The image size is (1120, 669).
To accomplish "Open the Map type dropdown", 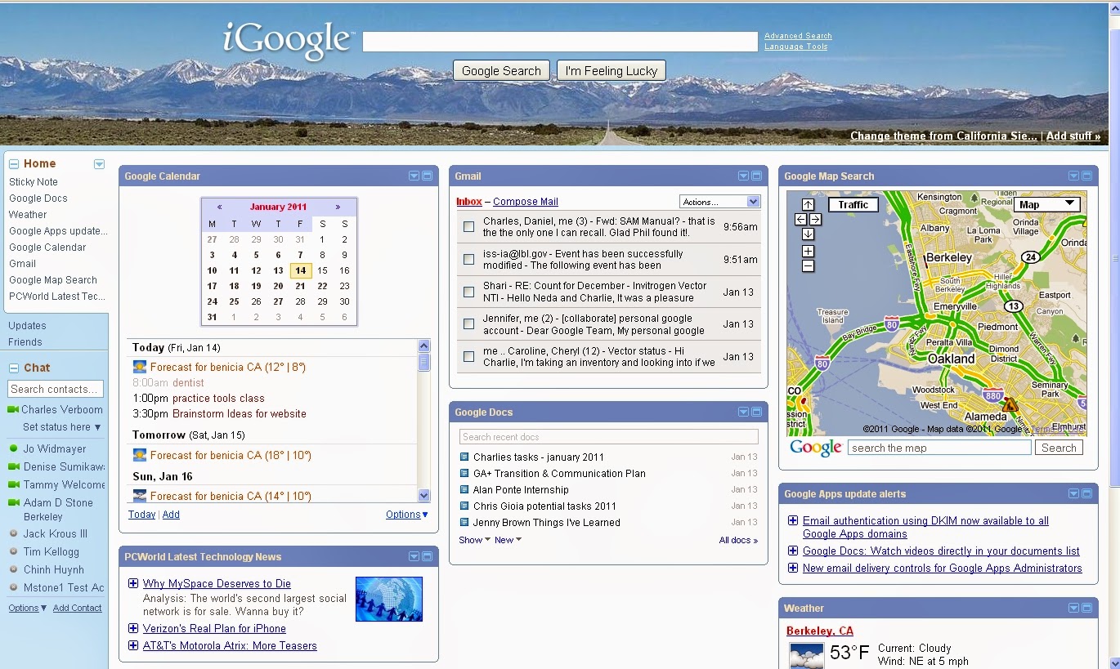I will 1047,204.
